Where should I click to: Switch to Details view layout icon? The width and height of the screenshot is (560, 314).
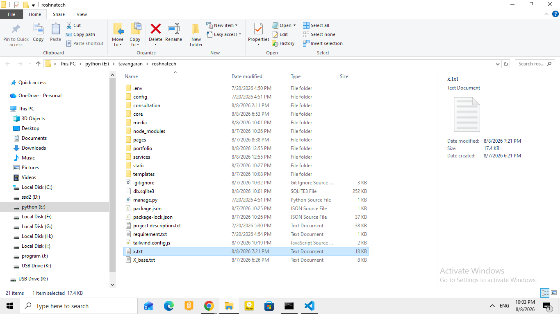[545, 293]
